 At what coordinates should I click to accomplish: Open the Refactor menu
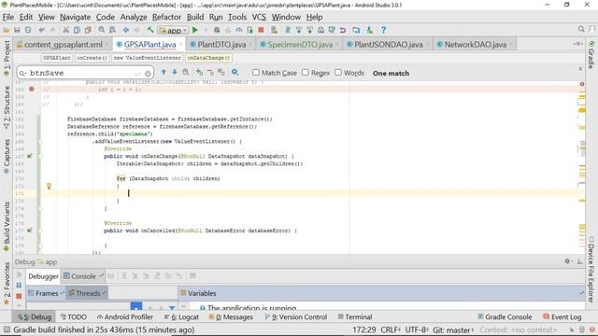point(166,17)
